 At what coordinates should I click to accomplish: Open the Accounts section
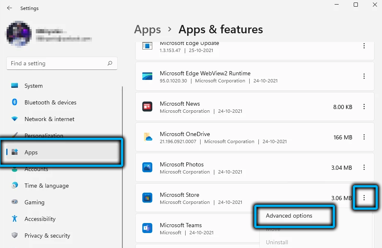tap(36, 169)
